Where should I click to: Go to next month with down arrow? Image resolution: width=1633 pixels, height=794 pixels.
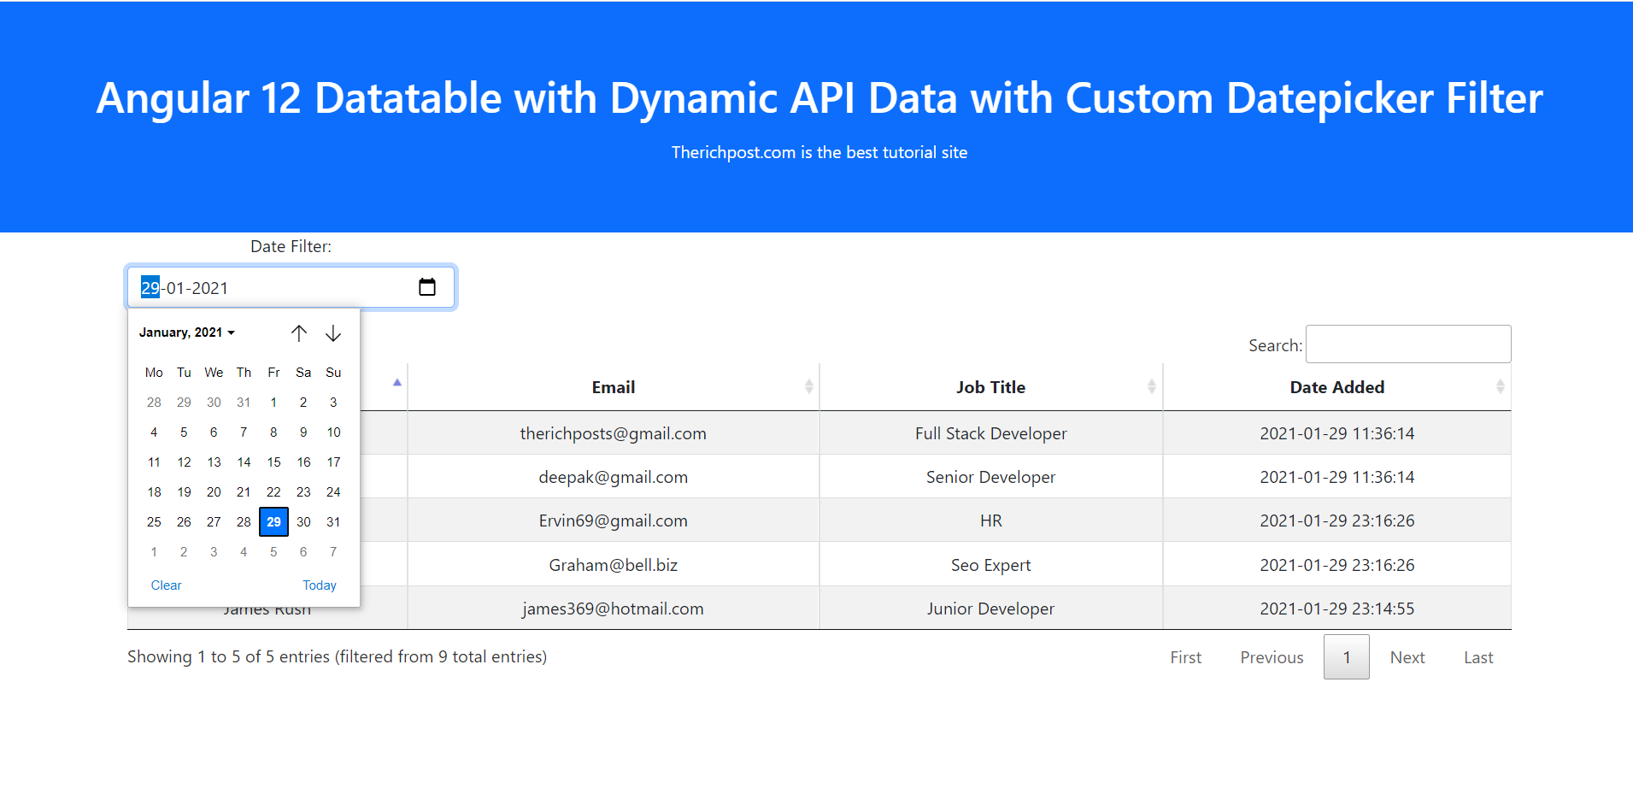(x=333, y=333)
